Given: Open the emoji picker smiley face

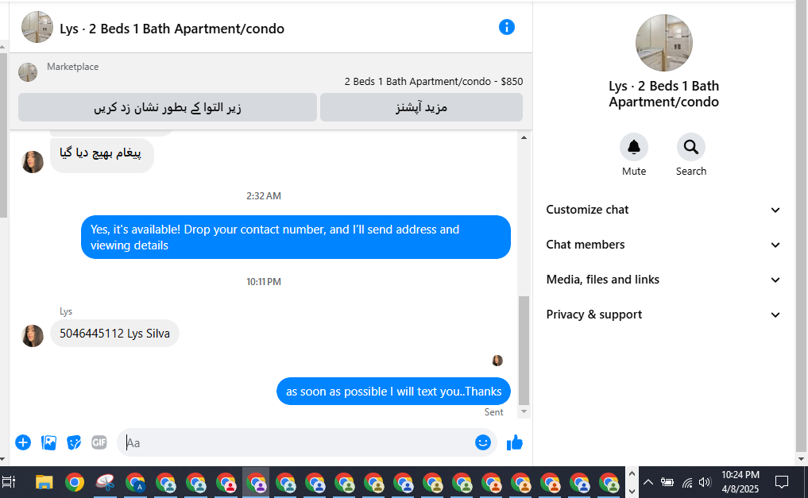Looking at the screenshot, I should [483, 442].
